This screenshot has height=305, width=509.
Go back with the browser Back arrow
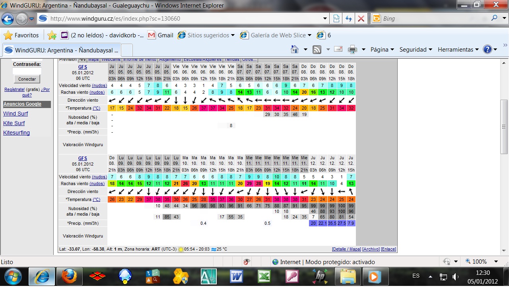(8, 19)
